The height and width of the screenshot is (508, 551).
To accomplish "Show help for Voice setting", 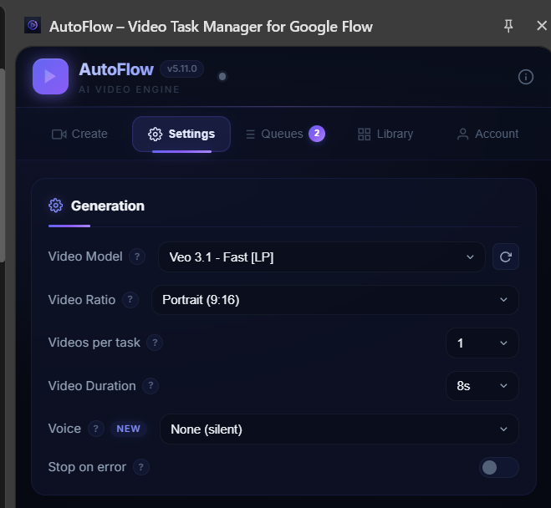I will pos(95,429).
